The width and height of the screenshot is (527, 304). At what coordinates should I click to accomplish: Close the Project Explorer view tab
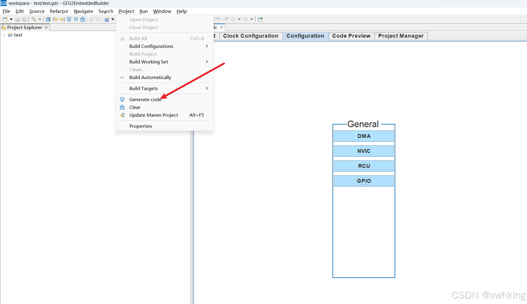coord(46,27)
